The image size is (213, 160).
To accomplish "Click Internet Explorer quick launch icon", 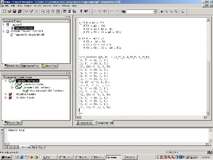I will [x=22, y=157].
